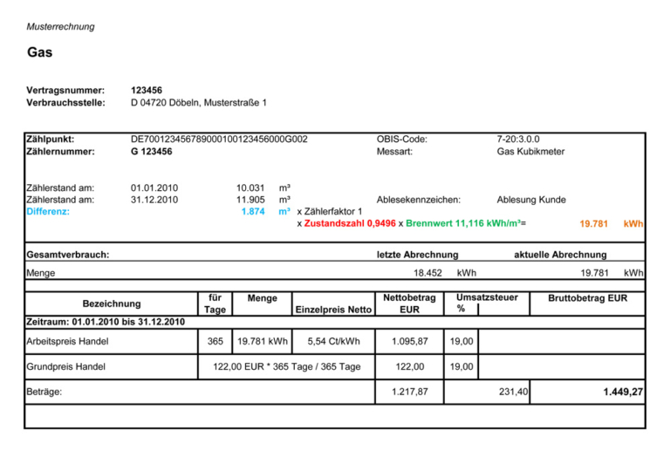Select contract number 123456
670x450 pixels.
tap(147, 90)
